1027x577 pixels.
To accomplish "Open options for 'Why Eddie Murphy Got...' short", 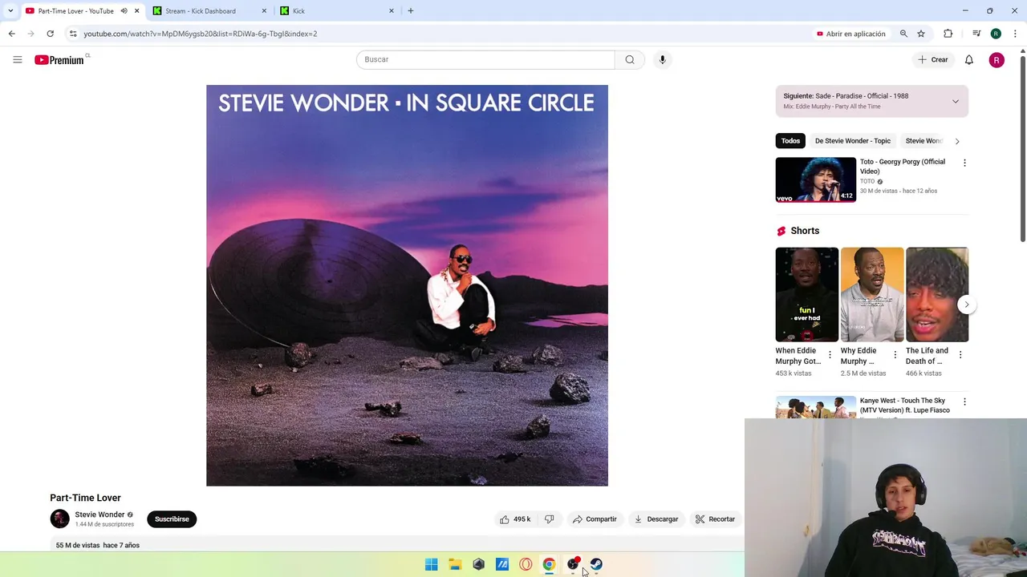I will [x=895, y=354].
